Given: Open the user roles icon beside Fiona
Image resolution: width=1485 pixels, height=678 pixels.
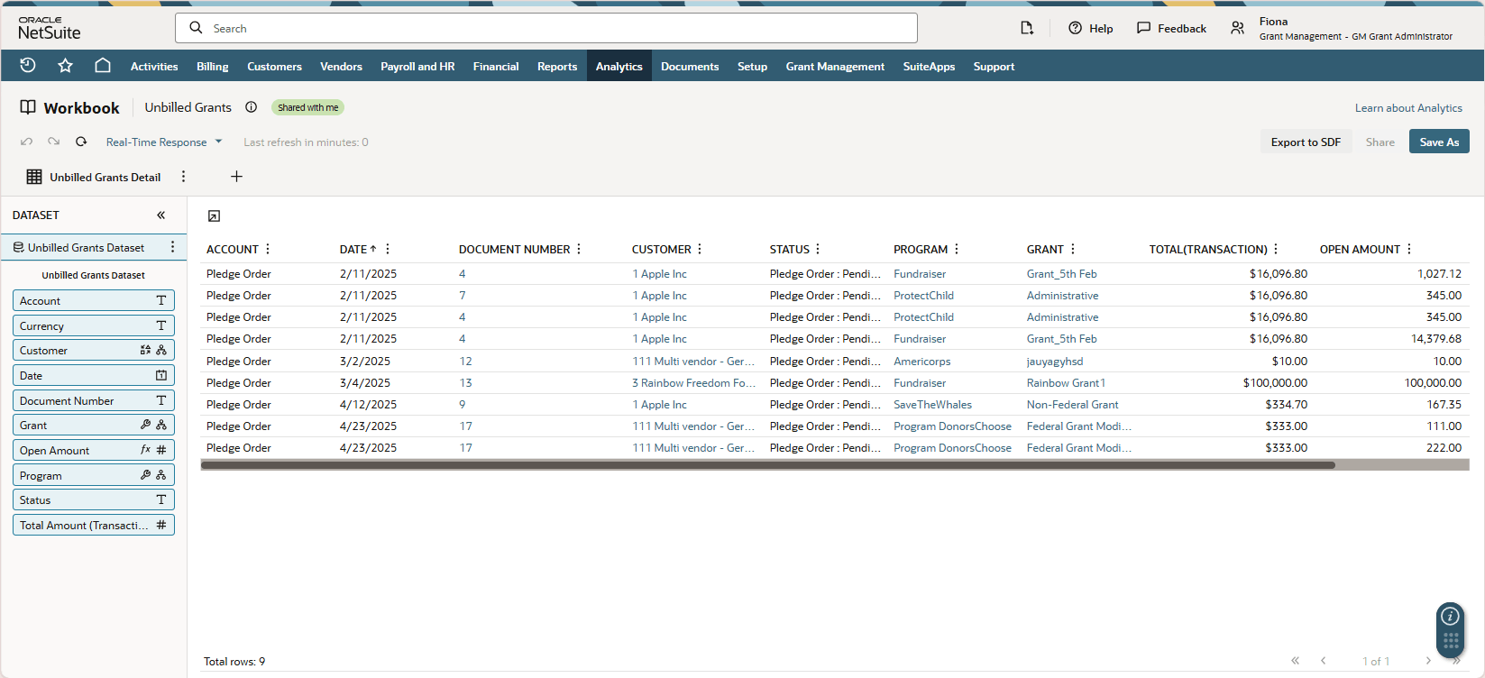Looking at the screenshot, I should 1238,28.
